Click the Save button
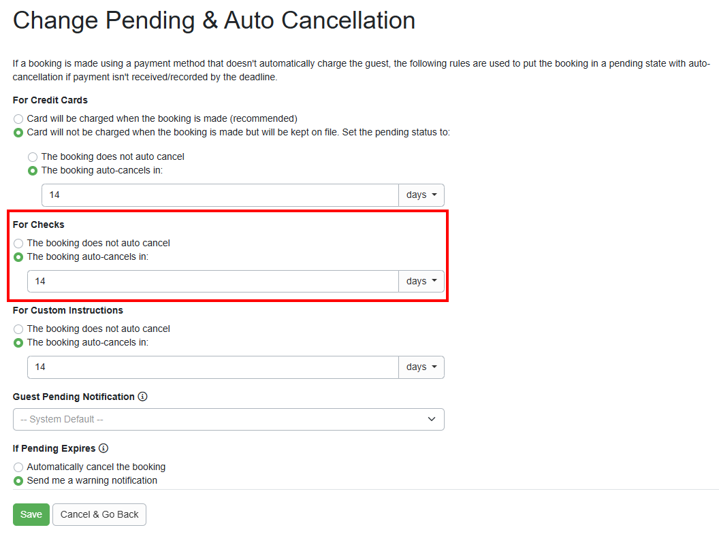Viewport: 719px width, 534px height. tap(31, 514)
